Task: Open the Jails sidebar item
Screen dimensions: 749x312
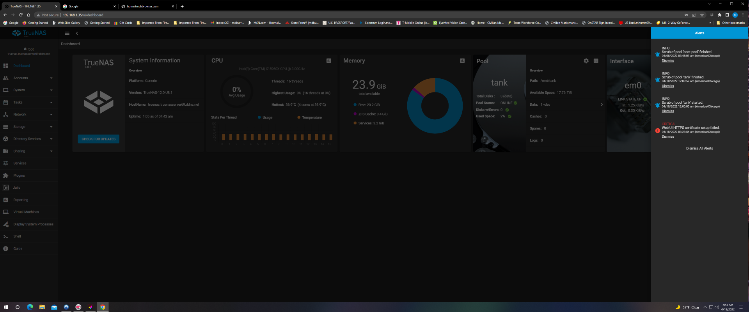Action: tap(17, 188)
